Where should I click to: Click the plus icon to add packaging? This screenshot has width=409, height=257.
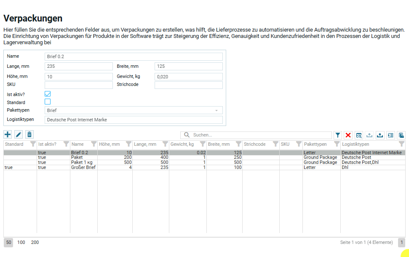pos(8,134)
